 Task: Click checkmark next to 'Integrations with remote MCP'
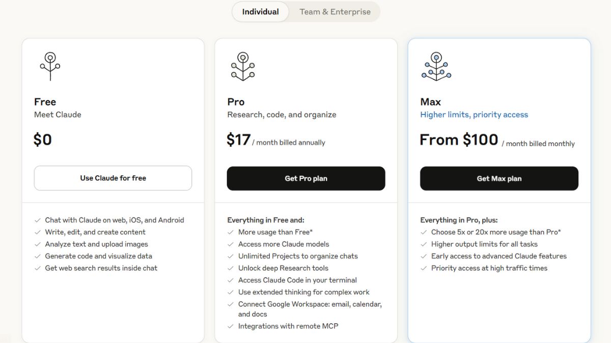(231, 326)
